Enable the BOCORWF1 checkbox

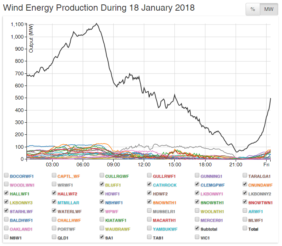click(6, 176)
